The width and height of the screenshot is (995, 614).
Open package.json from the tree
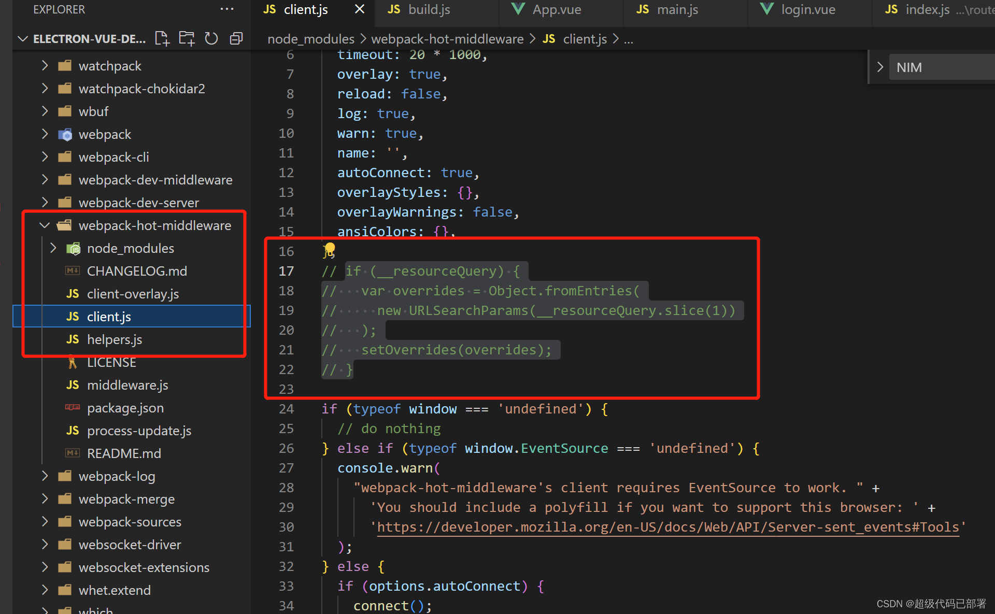tap(125, 408)
